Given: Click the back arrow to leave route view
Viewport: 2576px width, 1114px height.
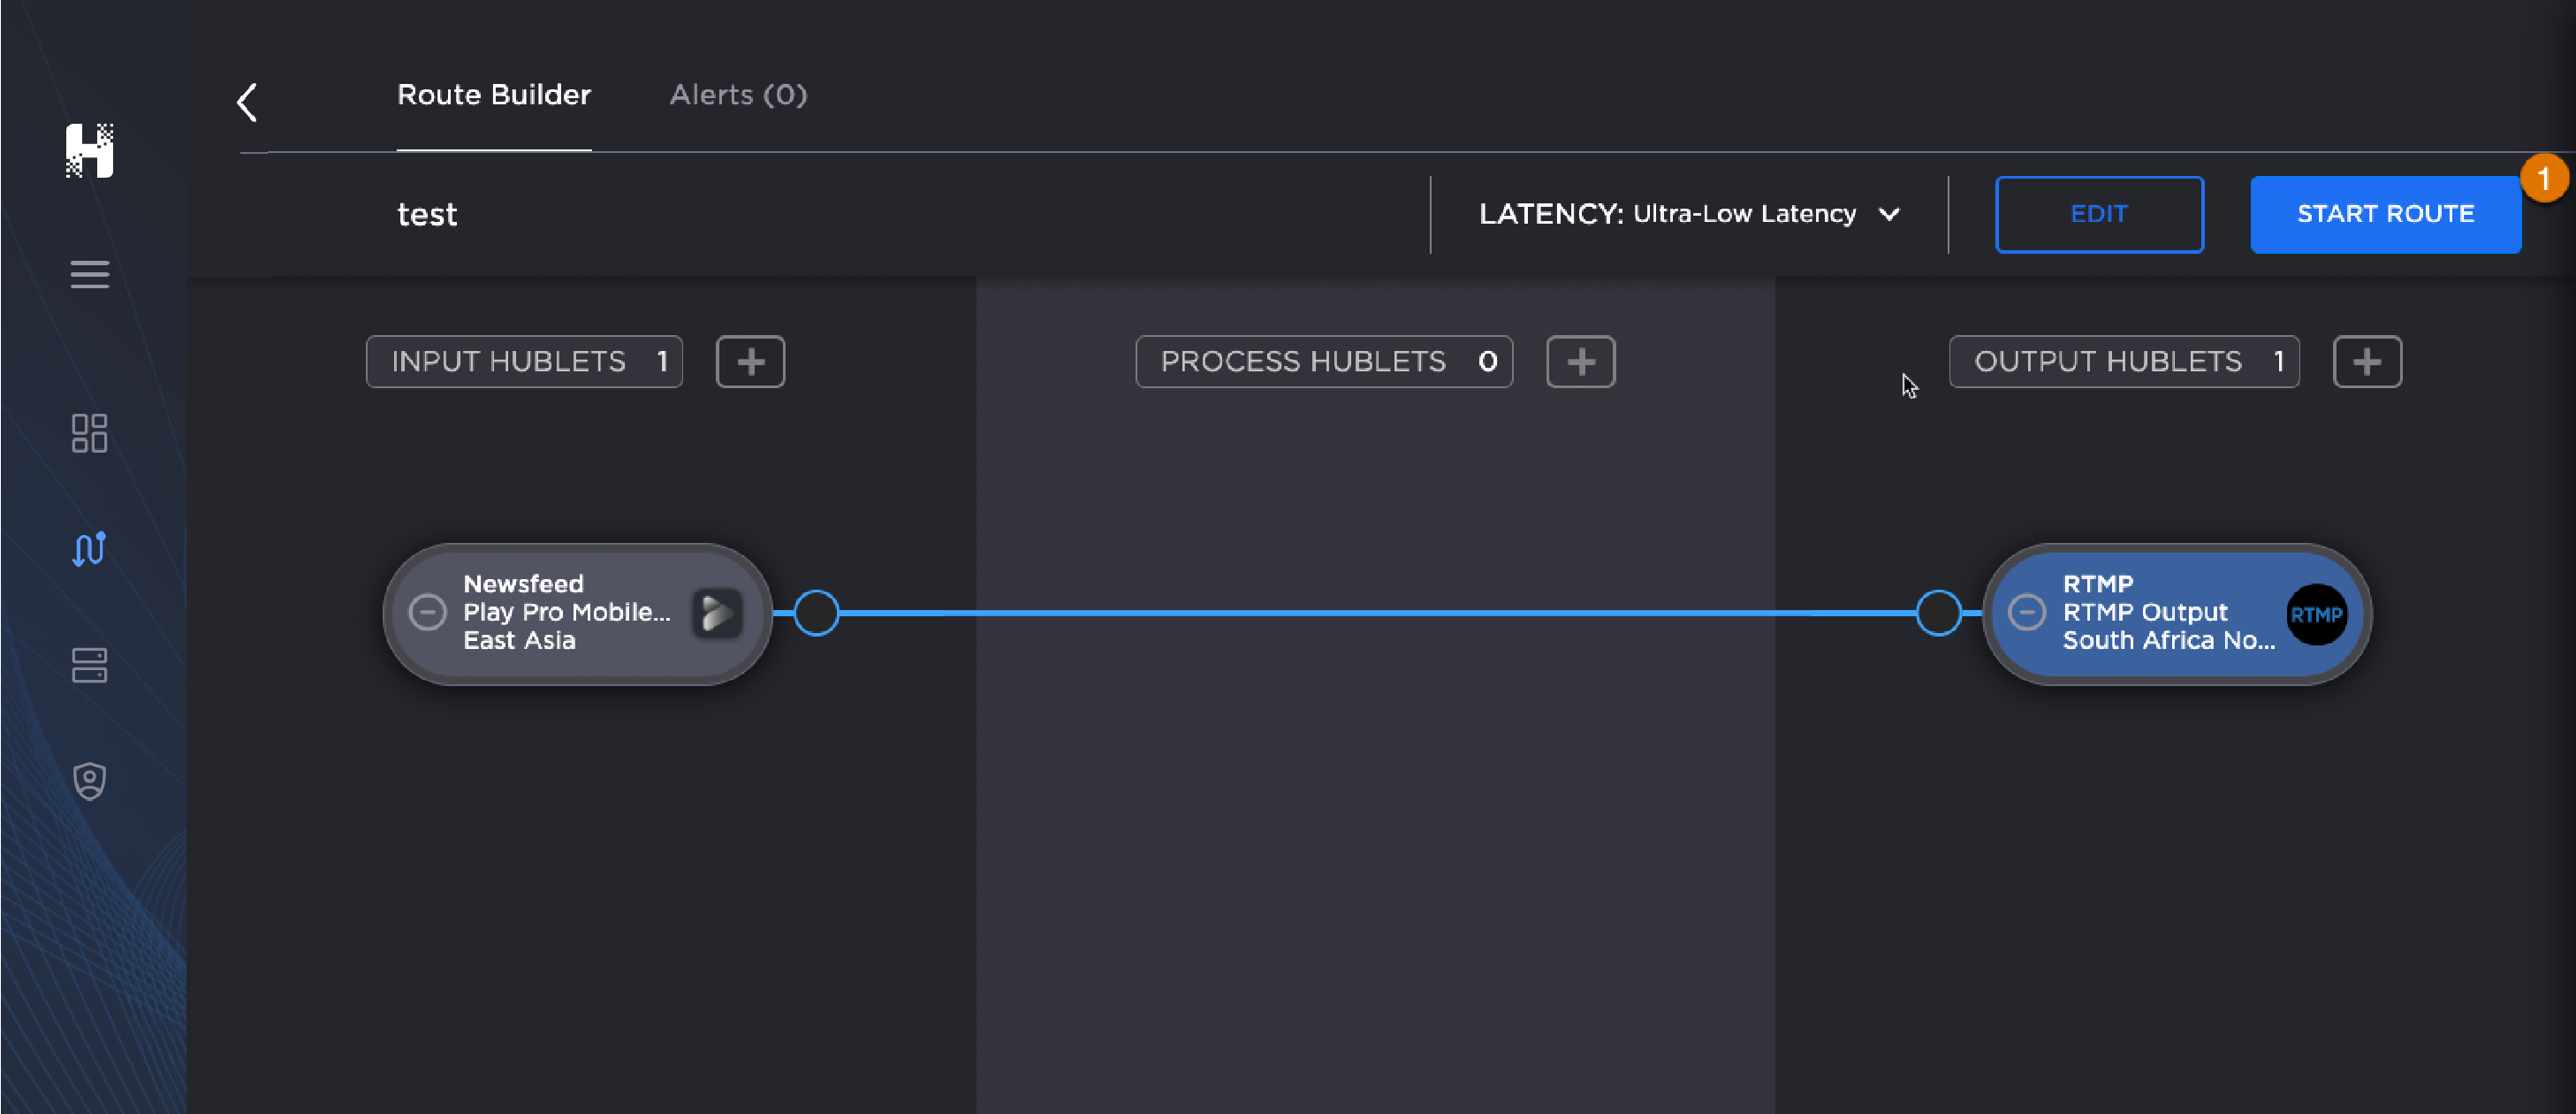Looking at the screenshot, I should pos(247,102).
